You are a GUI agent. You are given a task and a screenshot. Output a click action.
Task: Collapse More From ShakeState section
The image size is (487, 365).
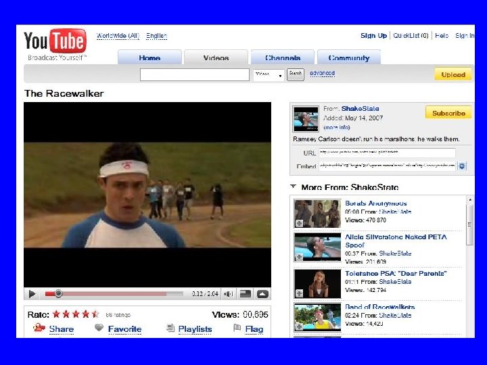point(293,187)
